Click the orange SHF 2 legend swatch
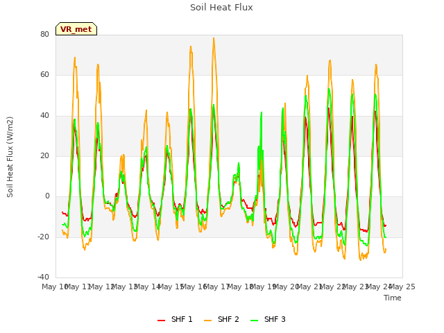The image size is (444, 333). pos(207,321)
